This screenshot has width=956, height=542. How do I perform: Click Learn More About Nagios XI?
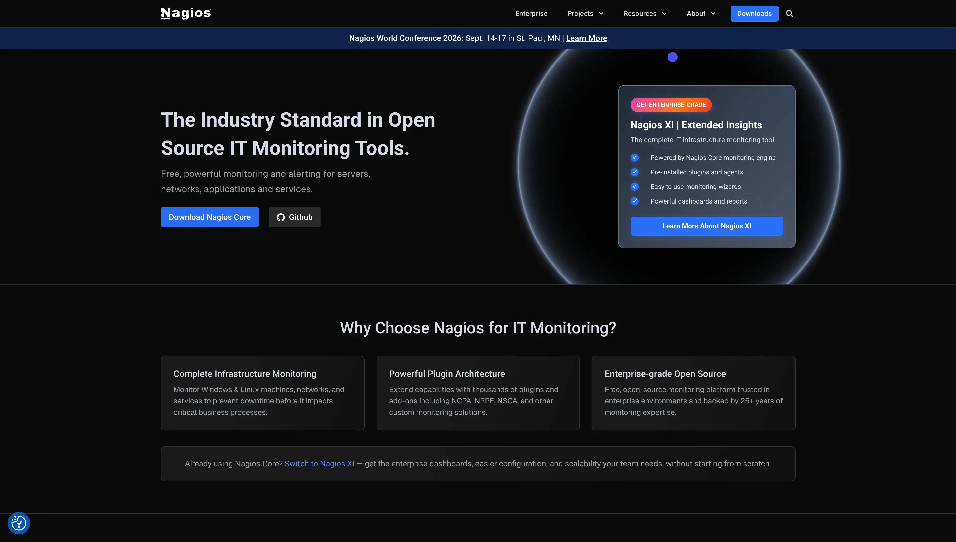[x=706, y=226]
